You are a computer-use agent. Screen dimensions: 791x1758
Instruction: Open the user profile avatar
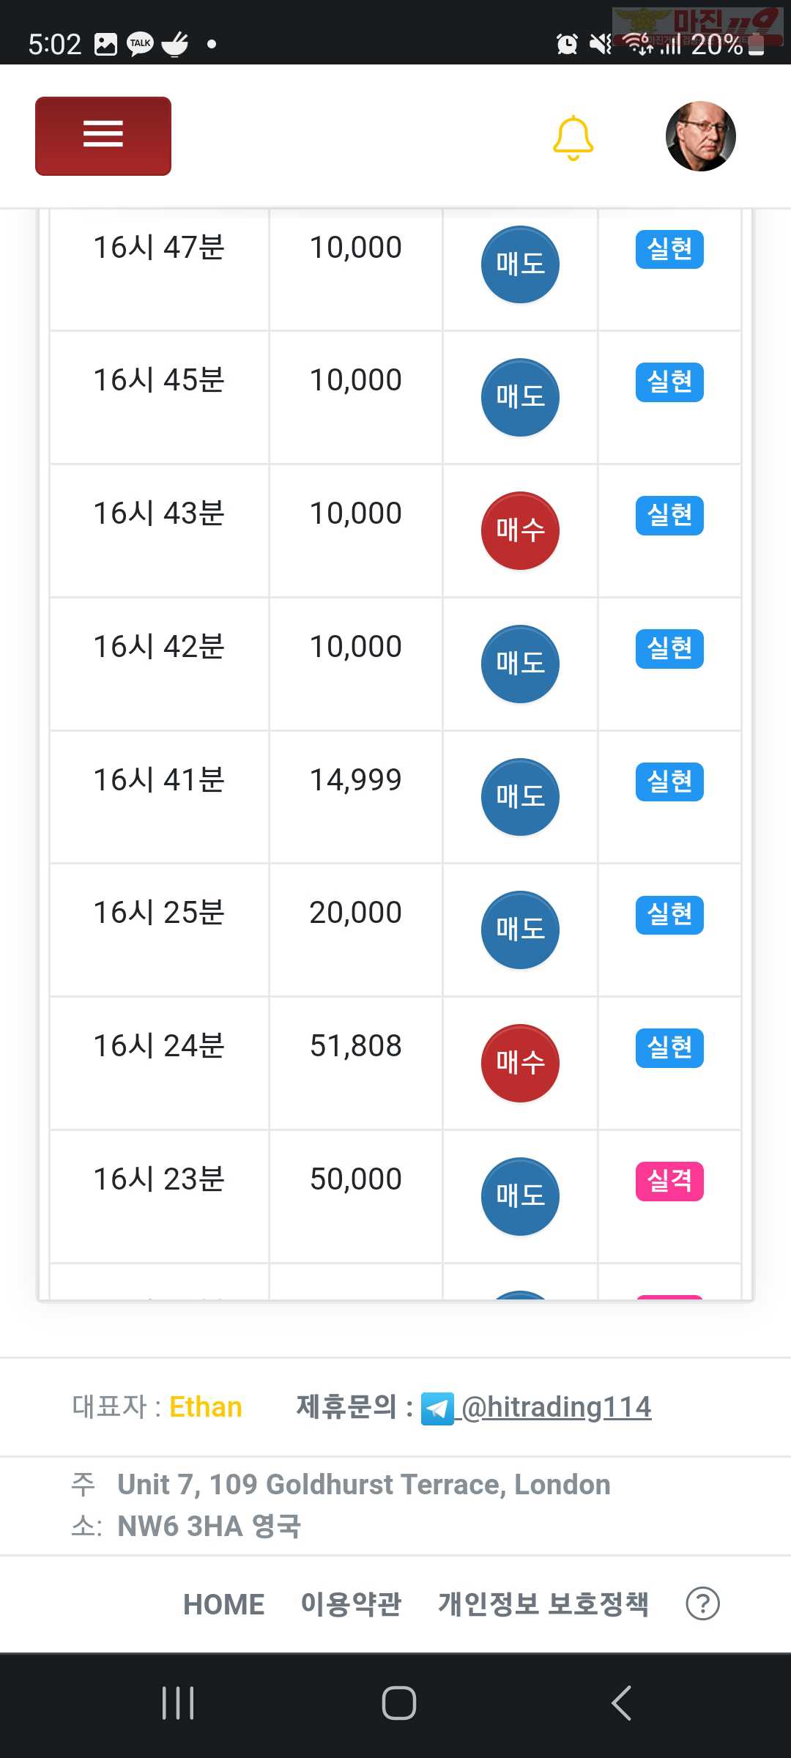701,136
